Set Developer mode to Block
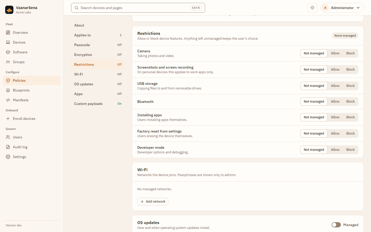371x232 pixels. point(350,150)
